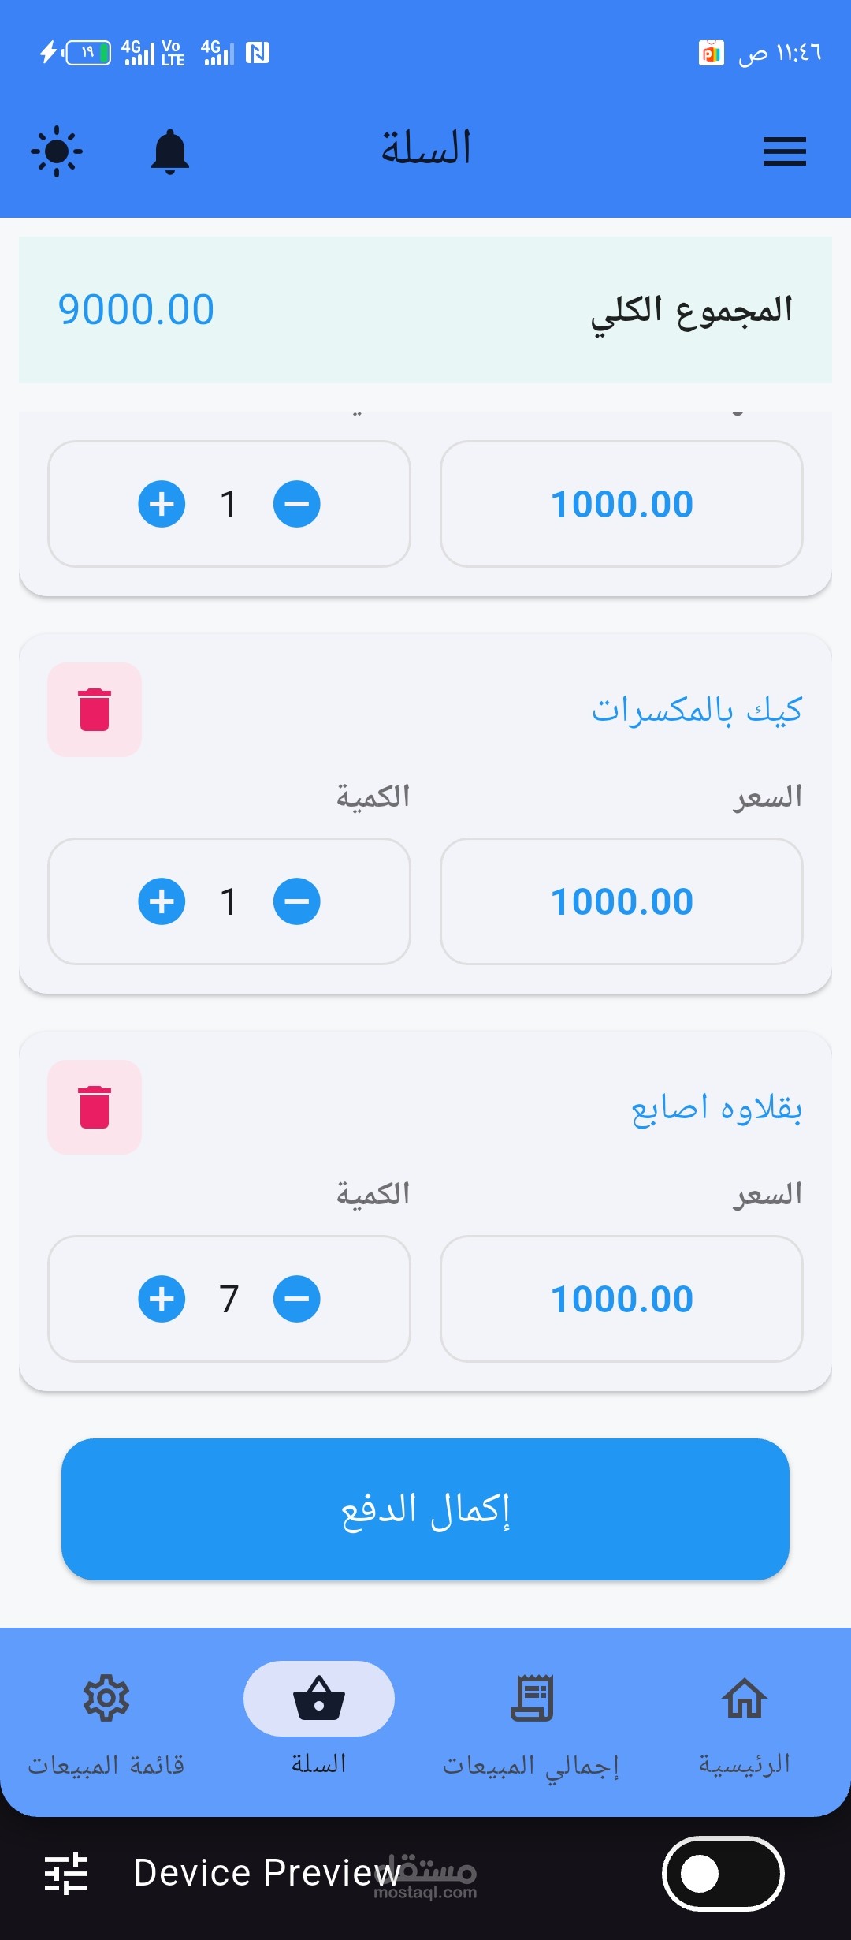The width and height of the screenshot is (851, 1940).
Task: Open the hamburger menu
Action: click(784, 151)
